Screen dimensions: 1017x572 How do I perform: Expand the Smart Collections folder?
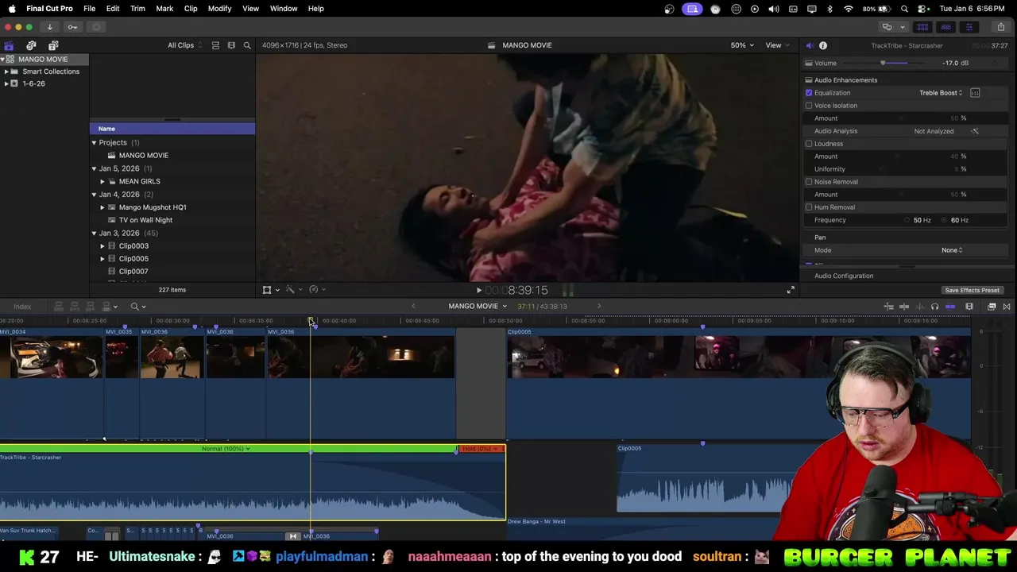coord(6,71)
